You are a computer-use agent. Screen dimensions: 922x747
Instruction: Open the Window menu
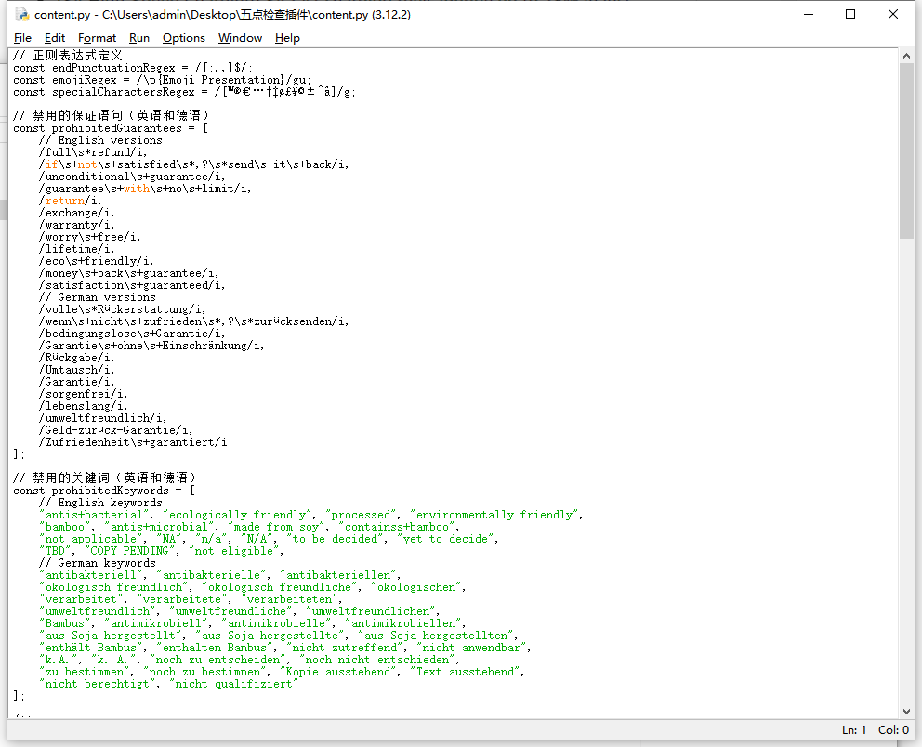(x=240, y=38)
